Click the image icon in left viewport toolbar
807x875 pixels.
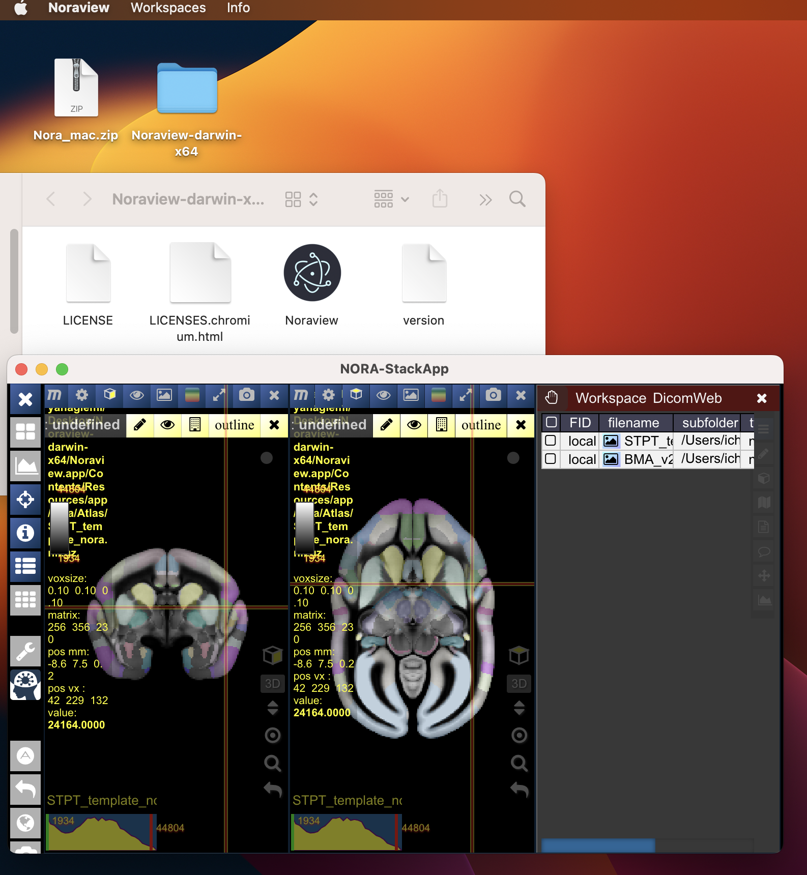164,395
